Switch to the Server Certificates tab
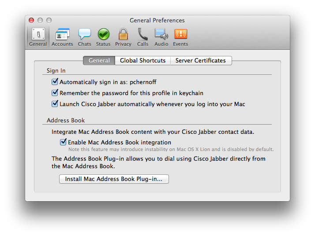315x236 pixels. (x=201, y=61)
